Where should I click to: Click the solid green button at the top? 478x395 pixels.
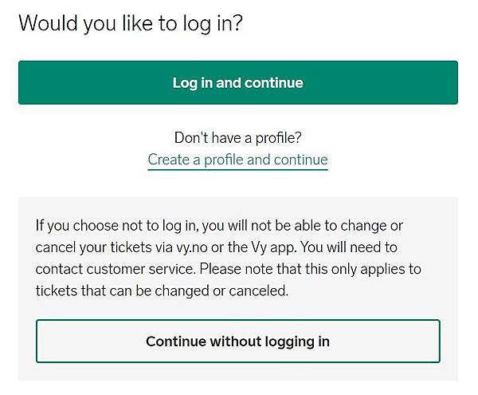[x=237, y=83]
